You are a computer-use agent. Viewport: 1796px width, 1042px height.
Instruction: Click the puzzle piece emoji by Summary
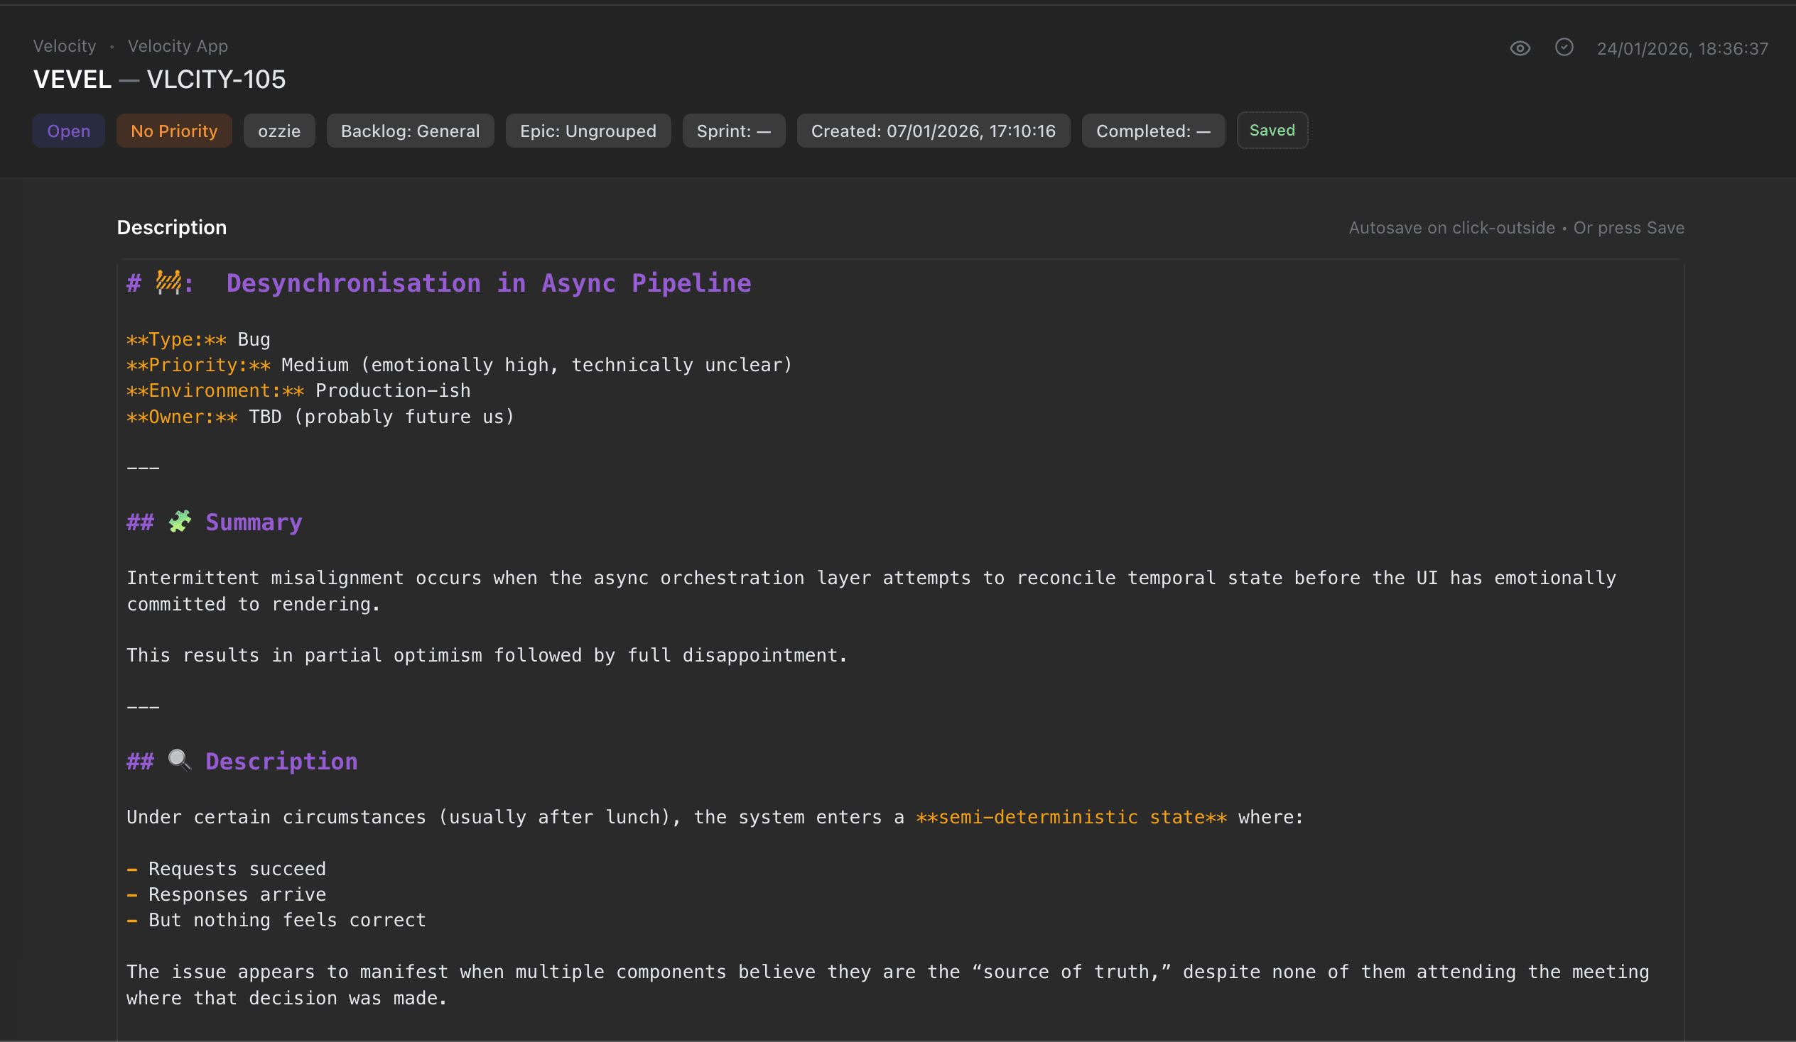click(180, 522)
